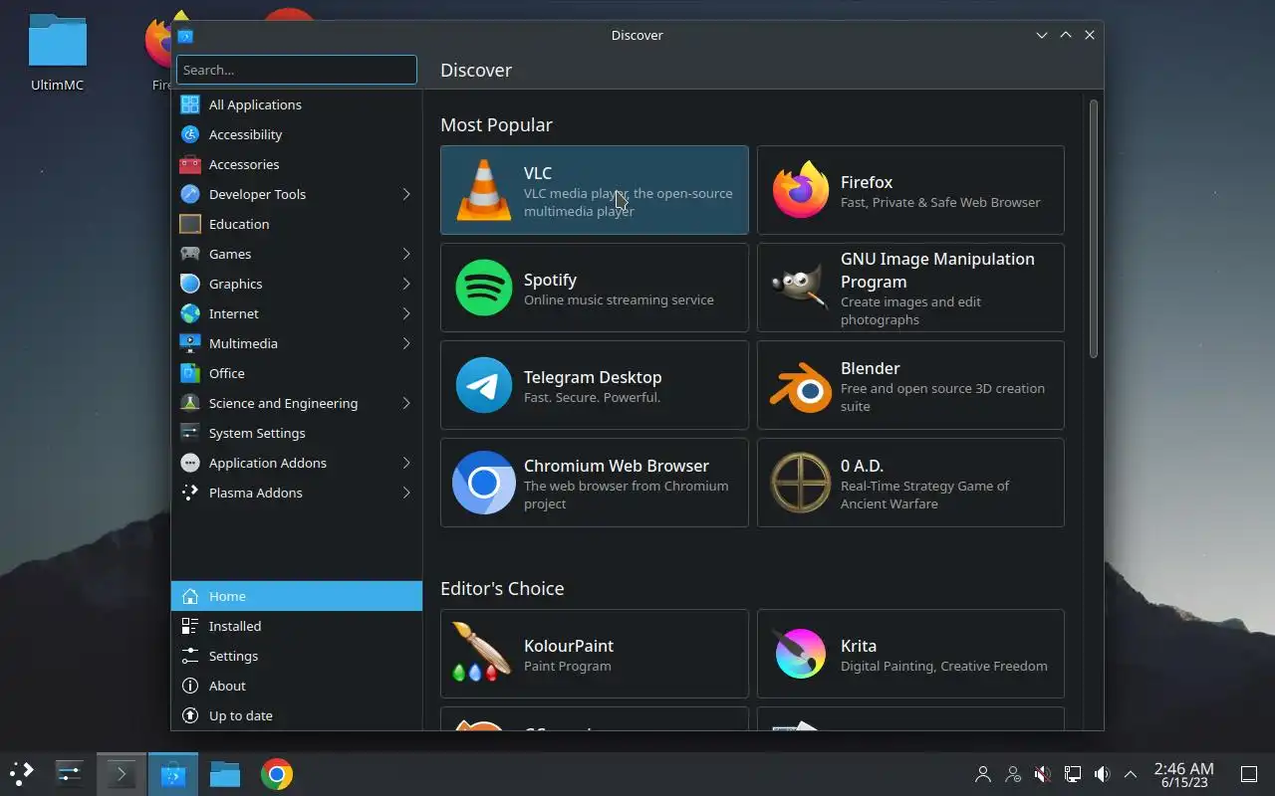Open the Telegram Desktop card
The width and height of the screenshot is (1275, 796).
pyautogui.click(x=595, y=385)
